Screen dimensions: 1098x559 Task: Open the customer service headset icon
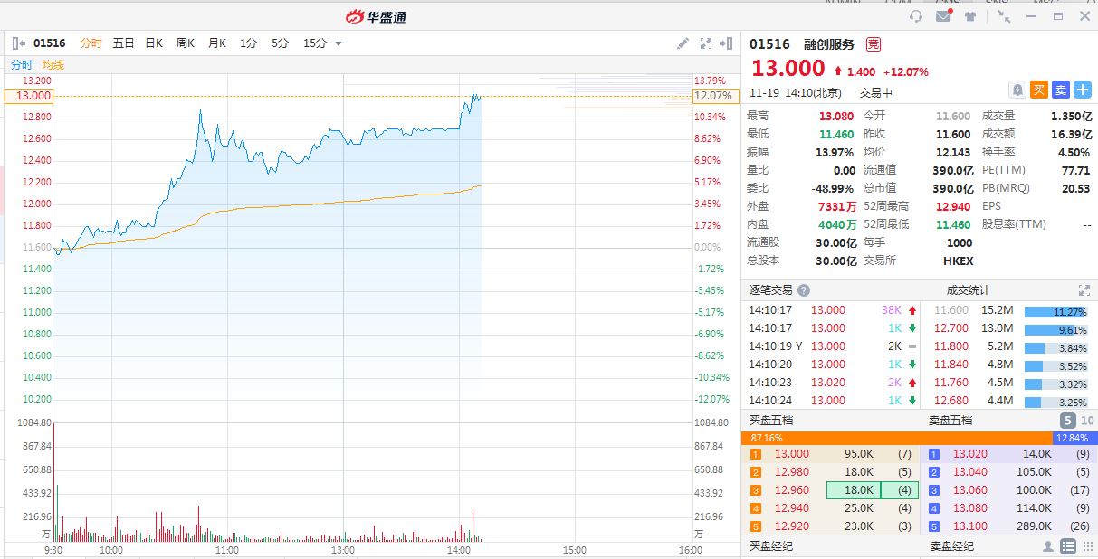[916, 16]
